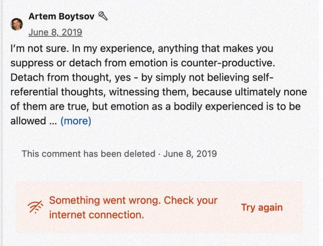Click Artem Boytsov's profile avatar
The height and width of the screenshot is (246, 323).
tap(17, 24)
